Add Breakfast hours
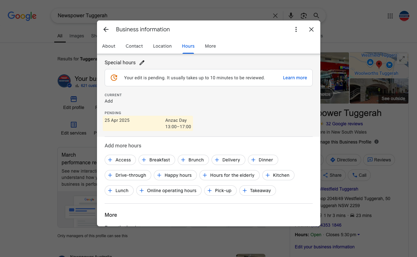This screenshot has height=257, width=417. coord(157,160)
